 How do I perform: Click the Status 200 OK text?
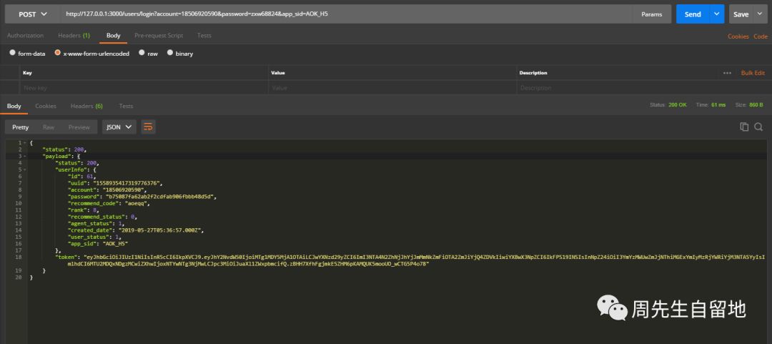tap(668, 105)
